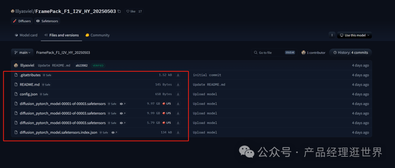Open diffusion_pytorch_model-00001-of-00003.safetensors file
395x168 pixels.
[x=63, y=103]
